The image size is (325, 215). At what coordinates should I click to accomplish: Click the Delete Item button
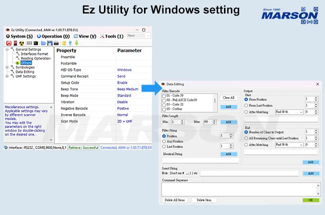204,200
